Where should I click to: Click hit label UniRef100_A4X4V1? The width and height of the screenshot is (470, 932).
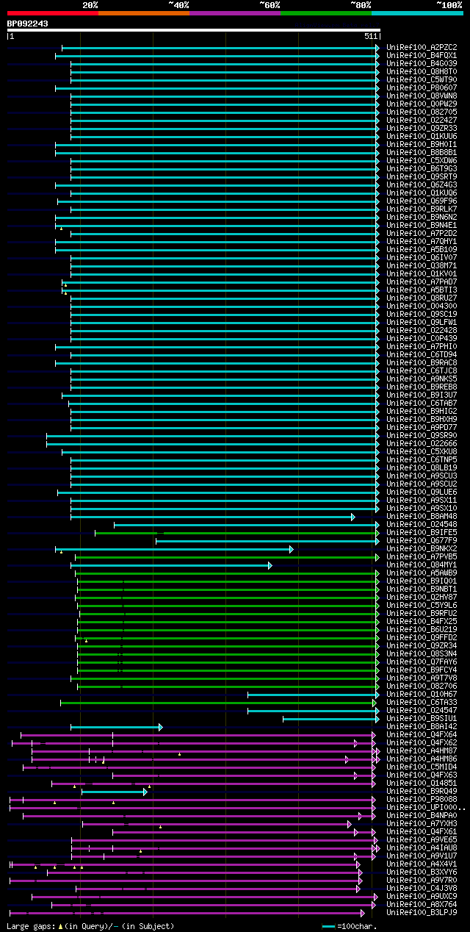pyautogui.click(x=422, y=864)
